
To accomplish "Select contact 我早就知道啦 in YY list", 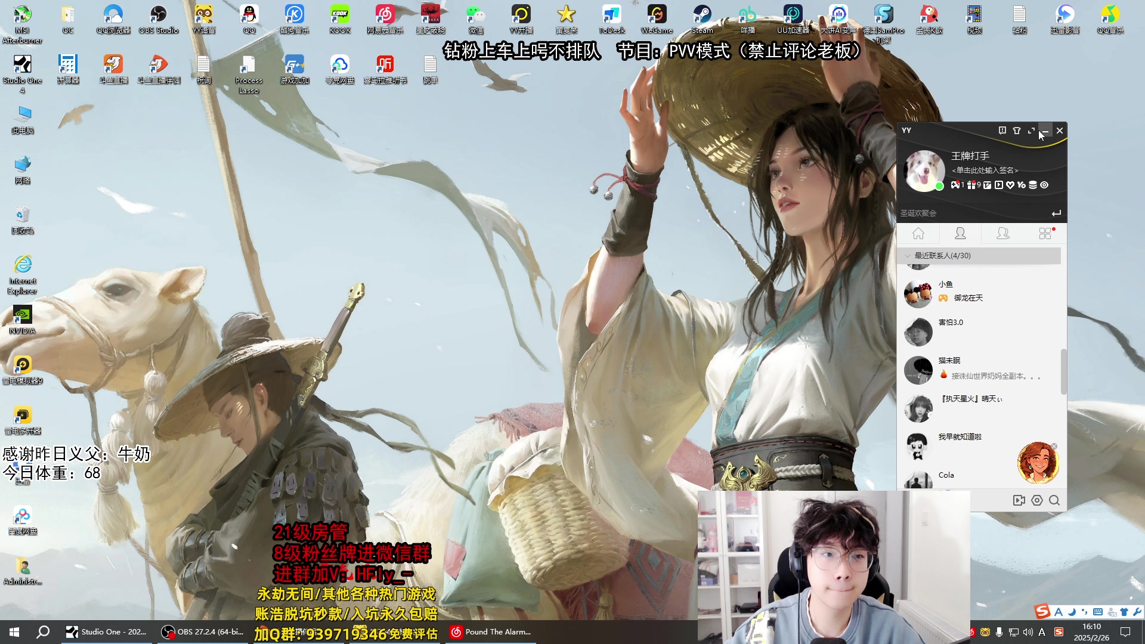I will pos(979,446).
